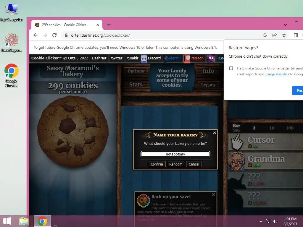The image size is (303, 227).
Task: Click the news ticker about your family
Action: pos(172,78)
